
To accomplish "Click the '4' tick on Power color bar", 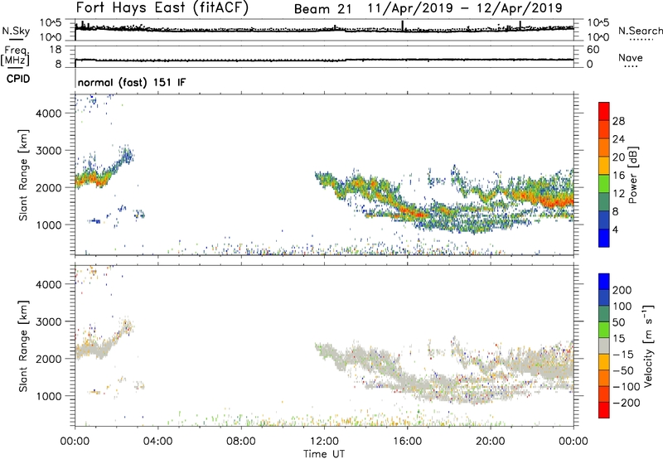I will [x=615, y=229].
